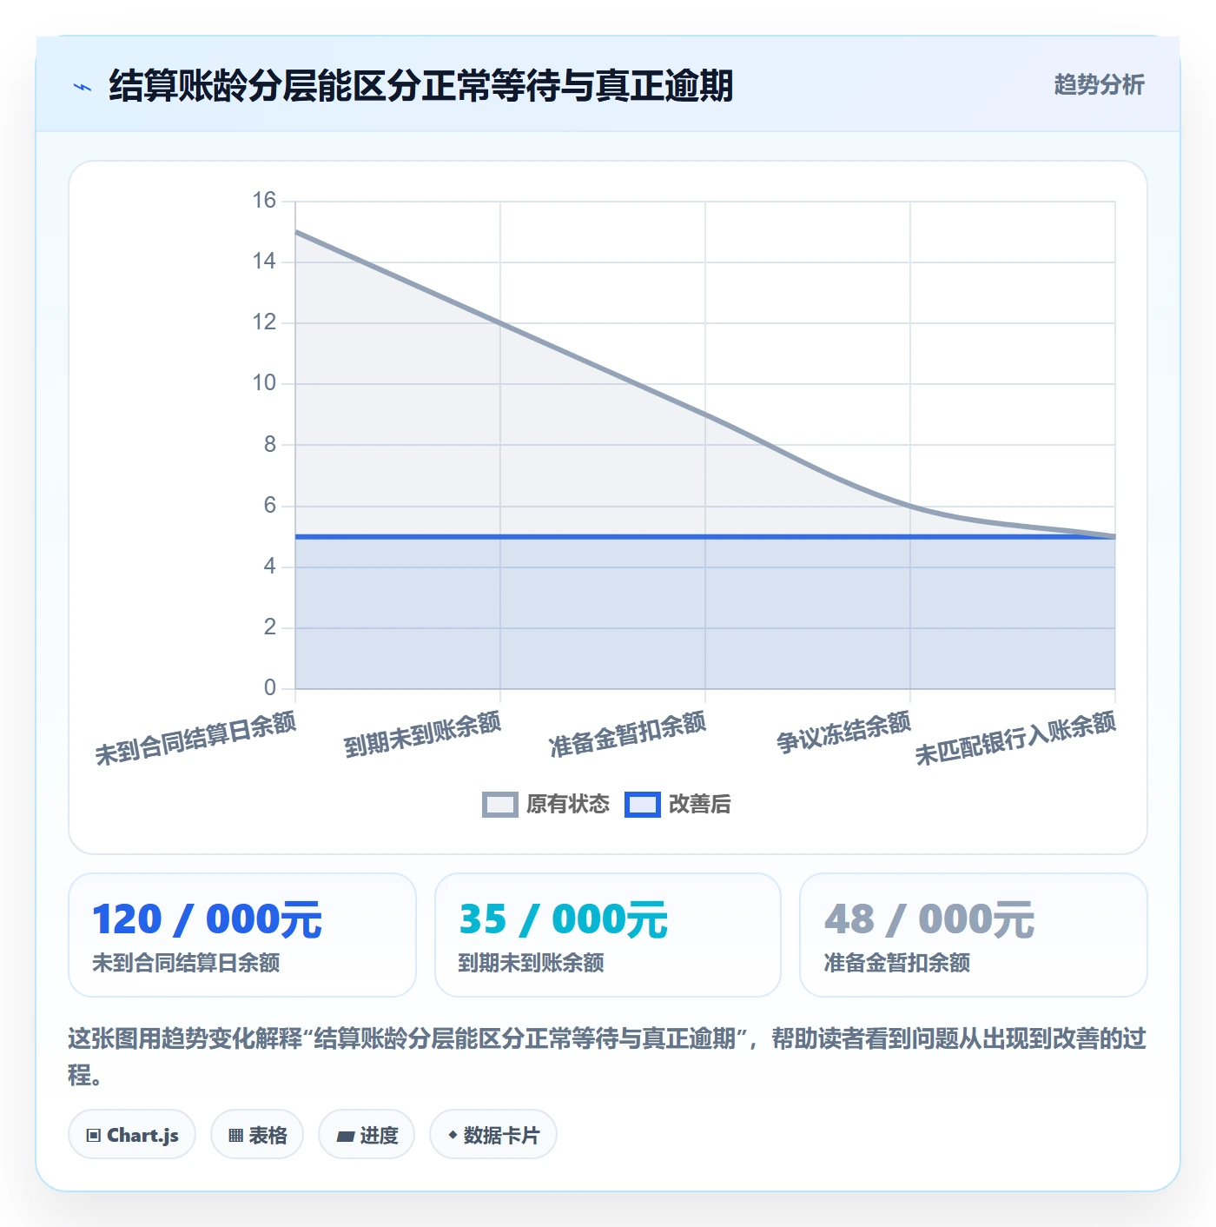Click the description paragraph starting with 这张图用趋势变化
Viewport: 1216px width, 1227px height.
coord(607,1057)
